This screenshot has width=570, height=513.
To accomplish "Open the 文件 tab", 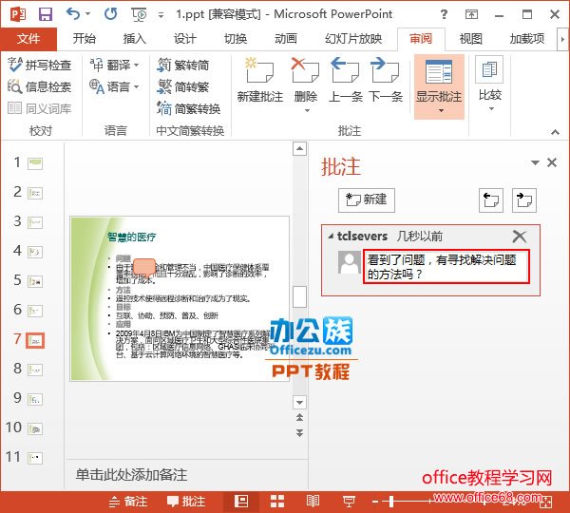I will pyautogui.click(x=28, y=39).
